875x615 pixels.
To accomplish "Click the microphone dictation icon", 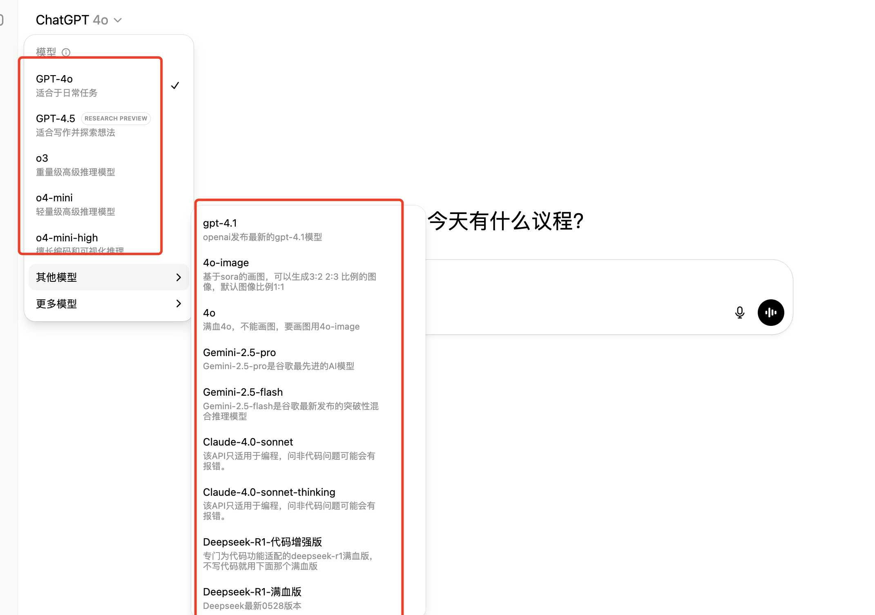I will [x=739, y=312].
